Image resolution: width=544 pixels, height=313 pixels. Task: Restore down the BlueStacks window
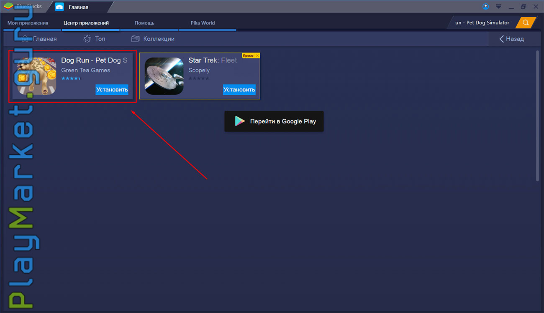523,7
